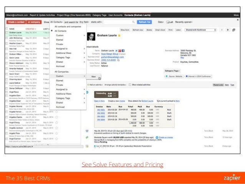Click See Solve Features and Pricing link

122,165
